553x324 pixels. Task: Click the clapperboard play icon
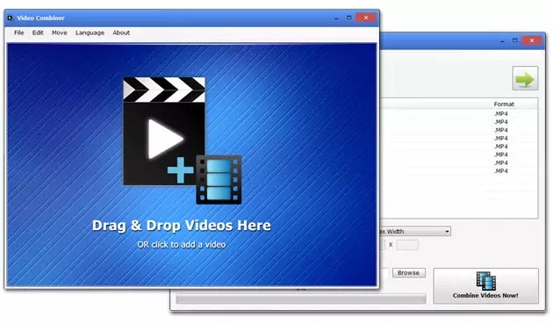tap(164, 131)
